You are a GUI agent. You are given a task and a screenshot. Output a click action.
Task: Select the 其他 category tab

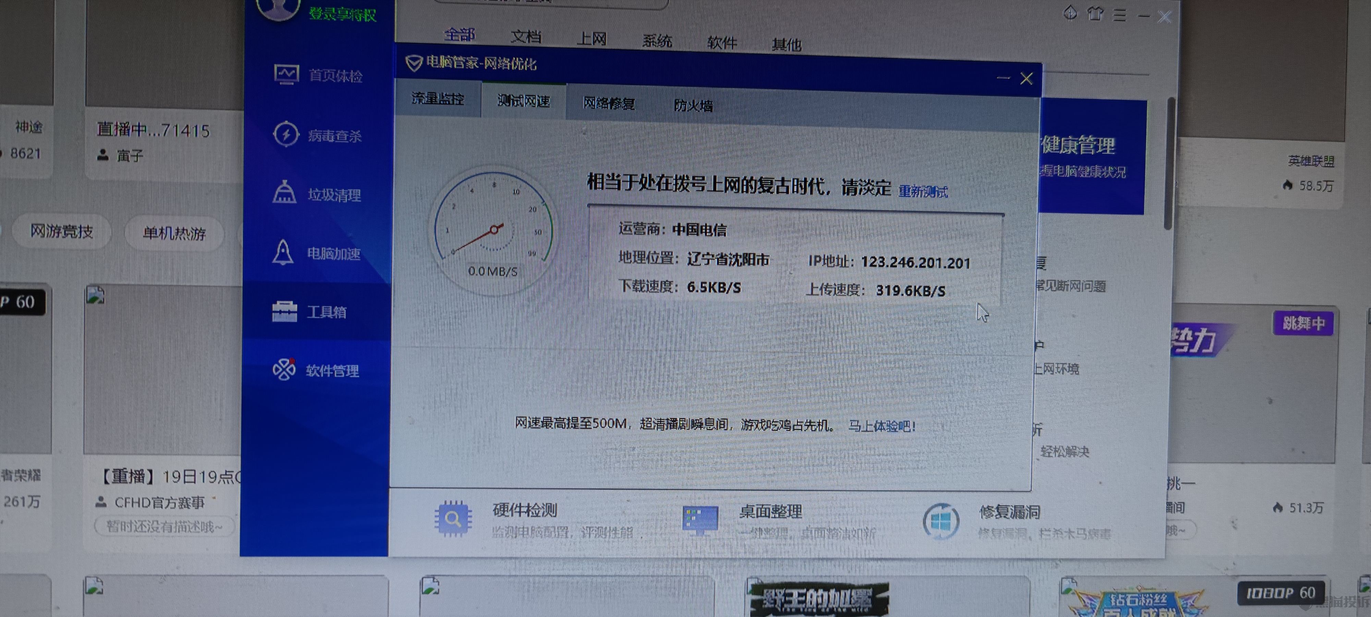(786, 45)
